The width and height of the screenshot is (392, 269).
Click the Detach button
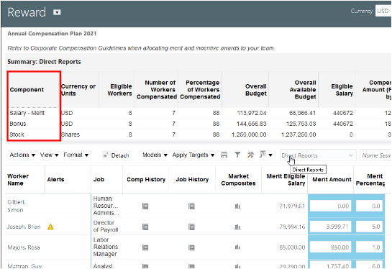point(116,155)
